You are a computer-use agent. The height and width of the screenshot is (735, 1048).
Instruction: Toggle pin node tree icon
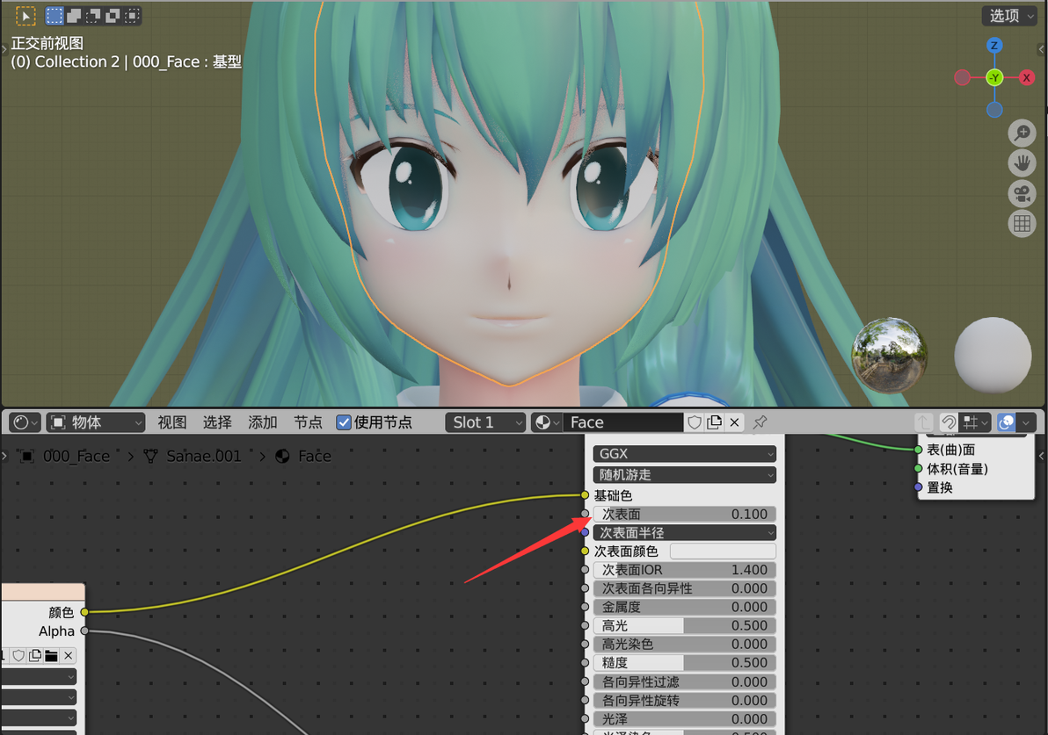(x=760, y=422)
